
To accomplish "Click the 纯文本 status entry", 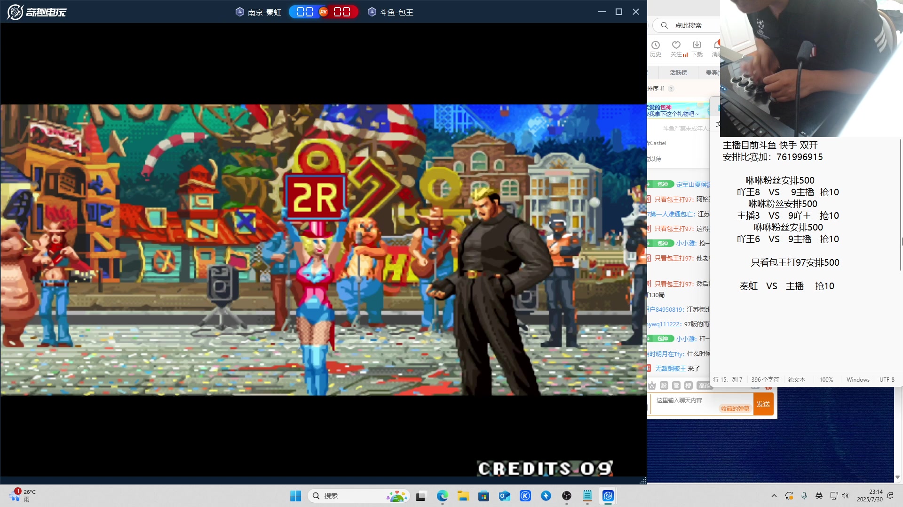I will [797, 380].
